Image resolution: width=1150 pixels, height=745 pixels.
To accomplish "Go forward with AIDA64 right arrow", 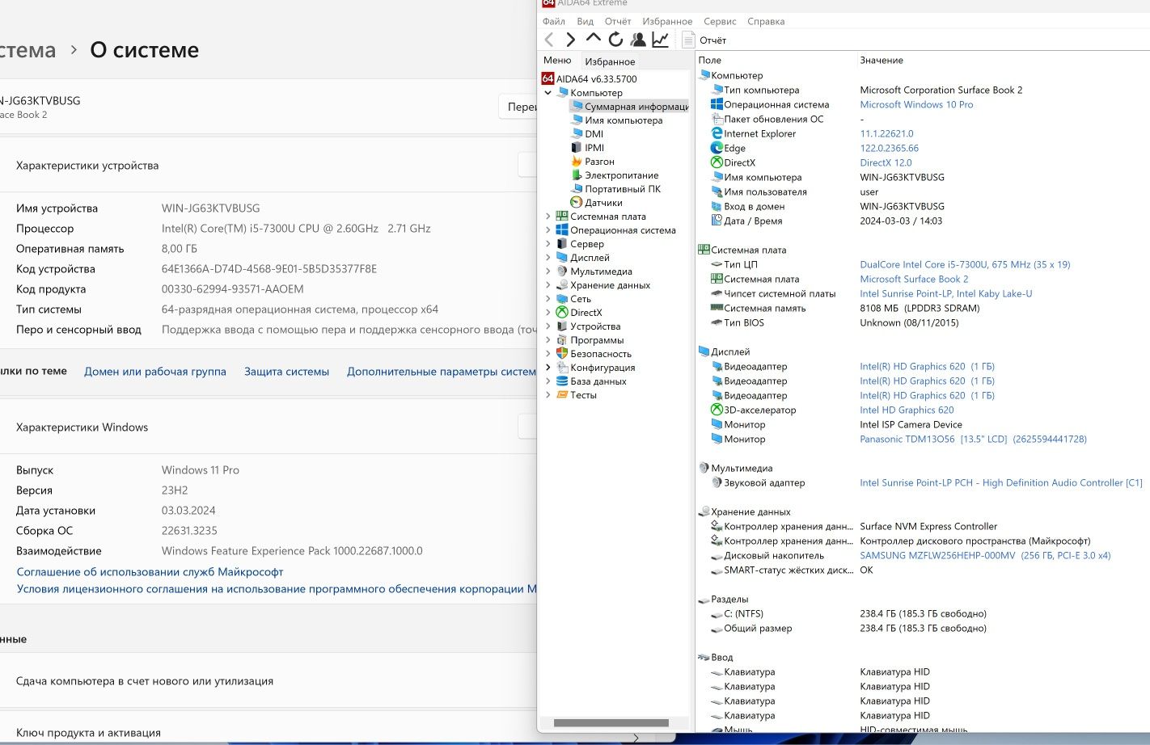I will pos(571,40).
